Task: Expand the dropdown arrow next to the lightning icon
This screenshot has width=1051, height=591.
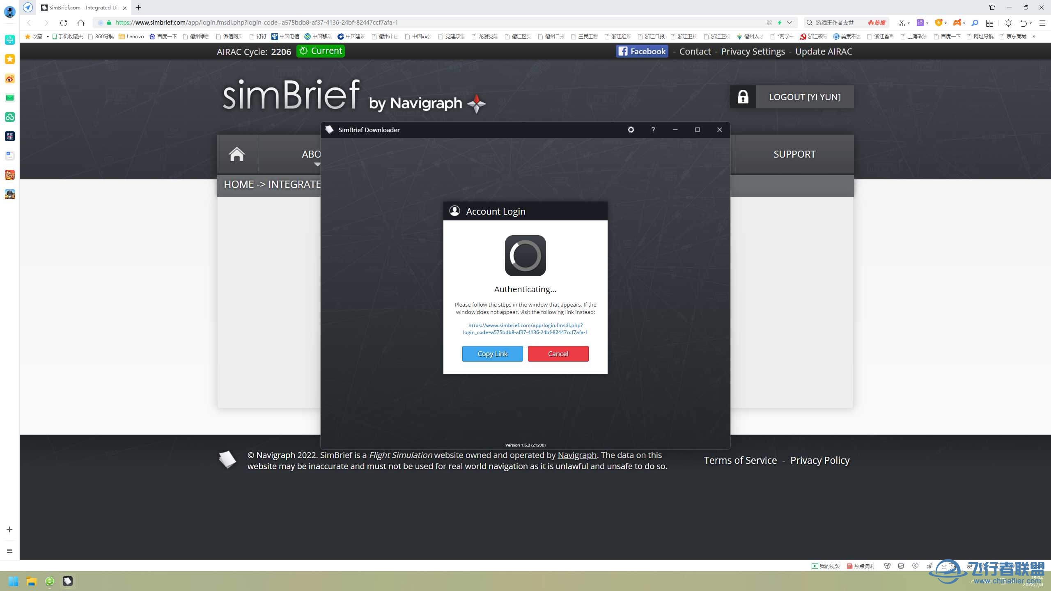Action: point(789,23)
